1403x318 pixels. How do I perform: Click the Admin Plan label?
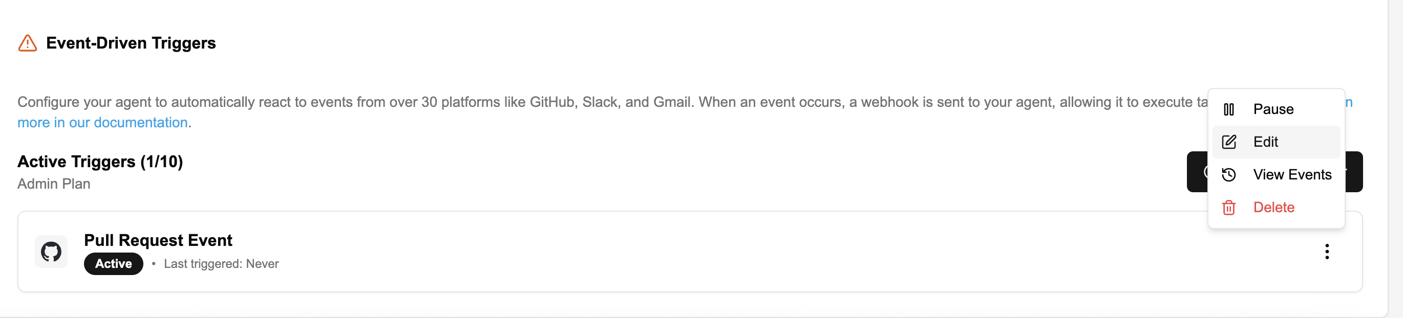point(54,184)
